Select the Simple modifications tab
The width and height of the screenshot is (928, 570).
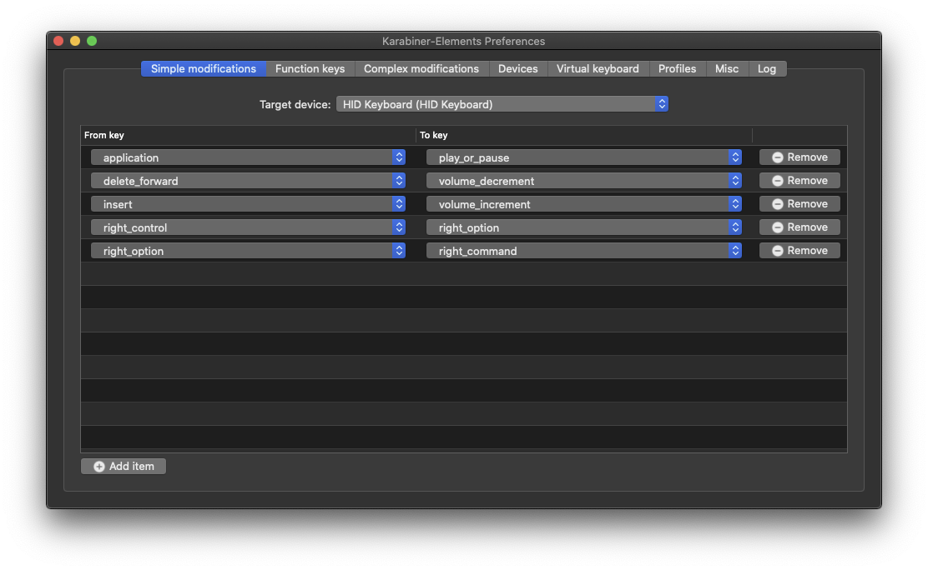(x=203, y=68)
